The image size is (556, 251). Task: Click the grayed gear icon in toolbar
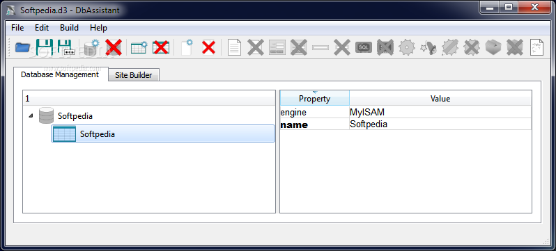(x=407, y=47)
